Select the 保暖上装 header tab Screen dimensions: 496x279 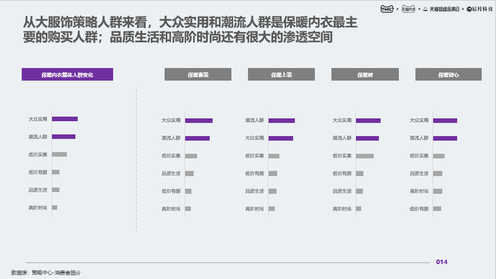[281, 74]
